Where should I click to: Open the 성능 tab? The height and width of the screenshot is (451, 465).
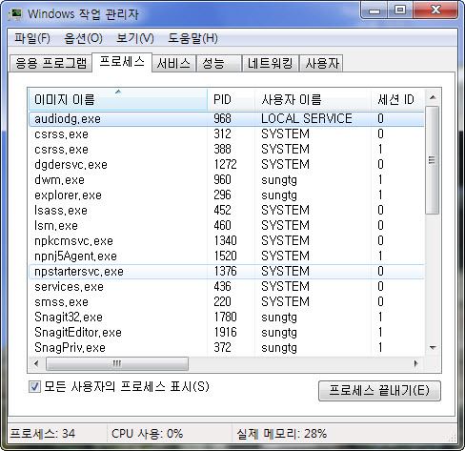click(219, 63)
